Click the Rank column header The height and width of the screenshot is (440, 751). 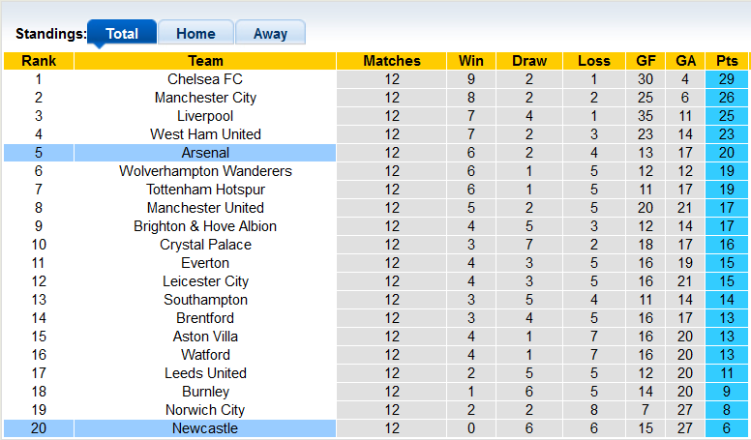click(39, 61)
